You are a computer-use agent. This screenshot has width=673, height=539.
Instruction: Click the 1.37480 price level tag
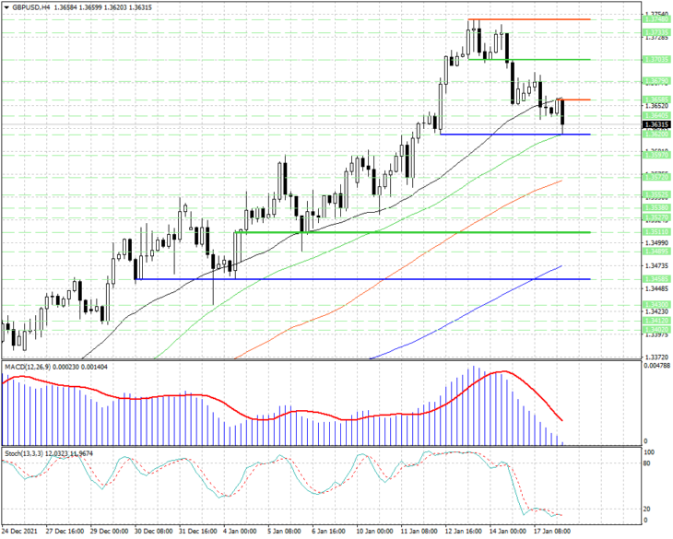pos(656,19)
